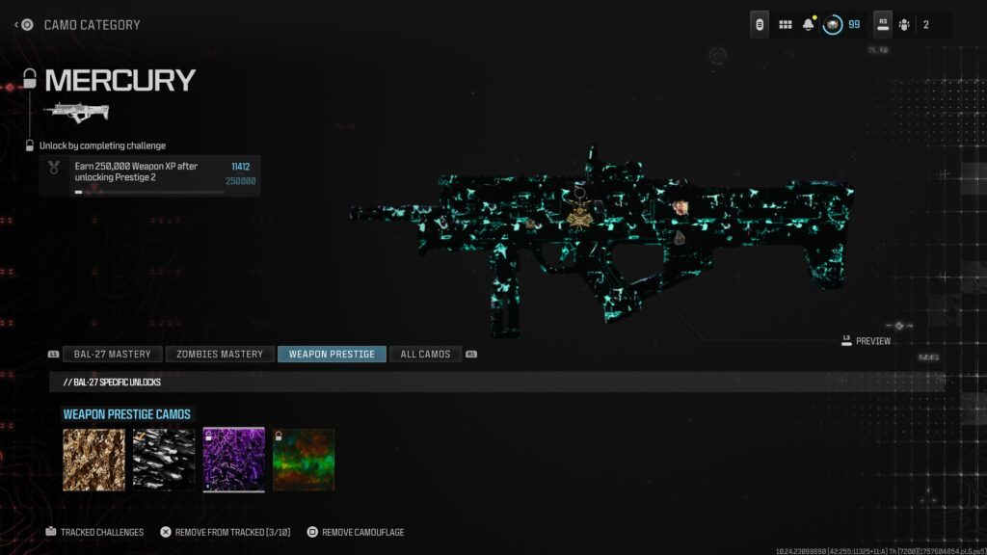Image resolution: width=987 pixels, height=555 pixels.
Task: Click the L1 previous-tab icon
Action: 53,355
